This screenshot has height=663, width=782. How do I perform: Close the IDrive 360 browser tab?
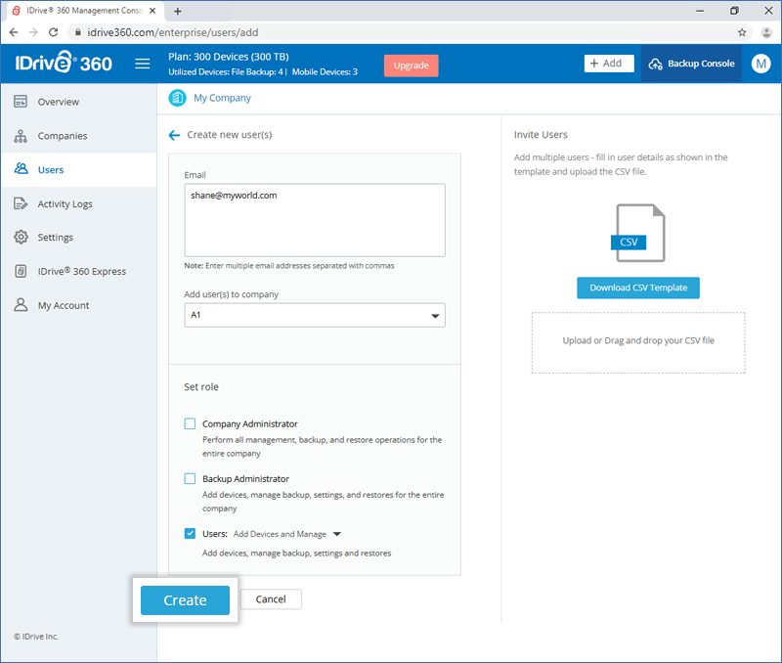(x=152, y=11)
